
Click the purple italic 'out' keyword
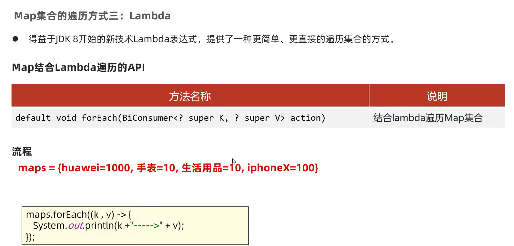[76, 225]
